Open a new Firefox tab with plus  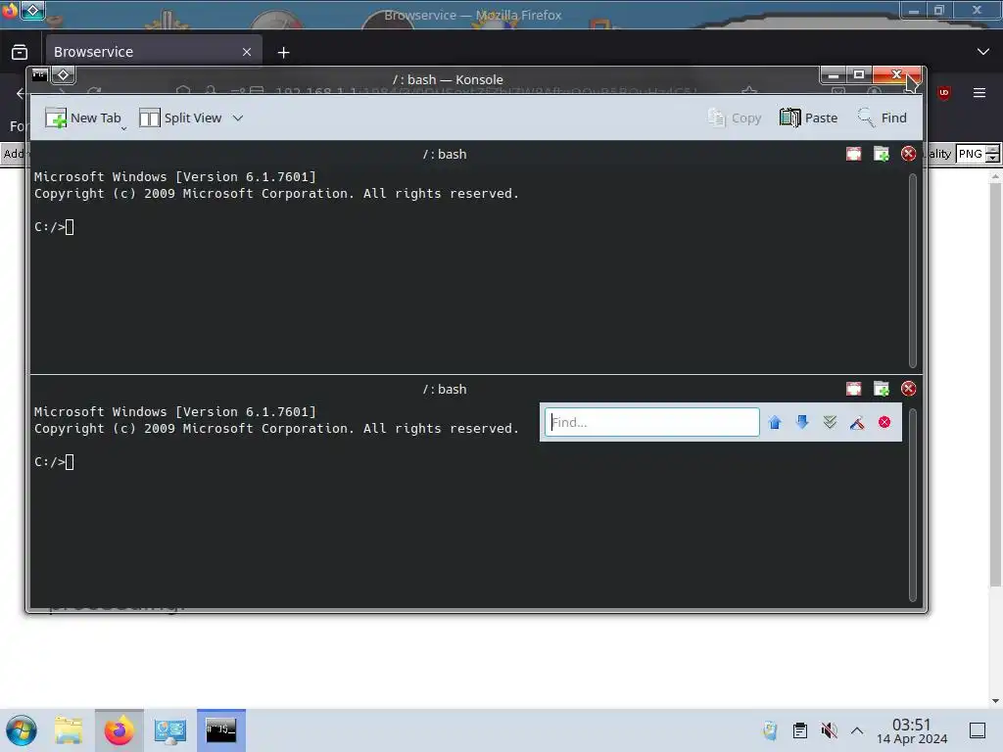coord(283,53)
